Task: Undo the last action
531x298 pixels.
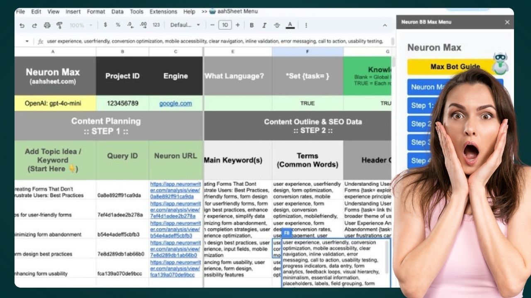Action: click(x=22, y=25)
